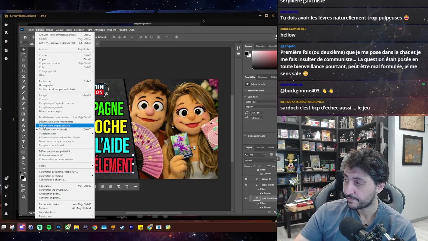428x241 pixels.
Task: Open Discord from the taskbar
Action: (x=22, y=227)
